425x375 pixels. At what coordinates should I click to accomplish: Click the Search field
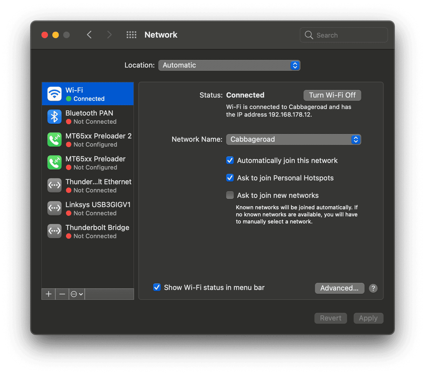click(x=344, y=35)
